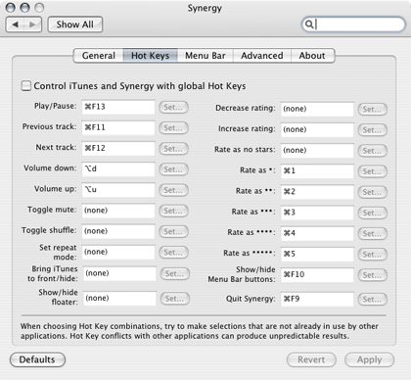The height and width of the screenshot is (380, 411).
Task: Click the Quit Synergy hot key field
Action: [x=317, y=299]
